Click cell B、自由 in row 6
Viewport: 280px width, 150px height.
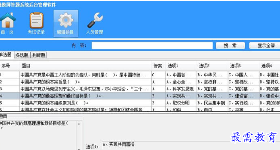click(212, 109)
